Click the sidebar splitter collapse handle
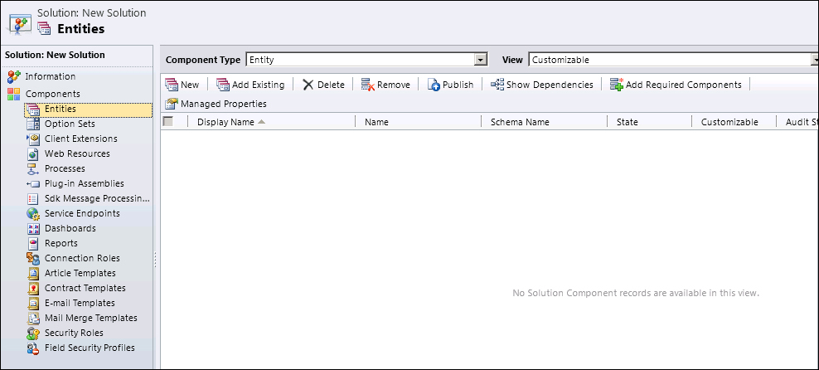This screenshot has width=819, height=370. coord(156,260)
